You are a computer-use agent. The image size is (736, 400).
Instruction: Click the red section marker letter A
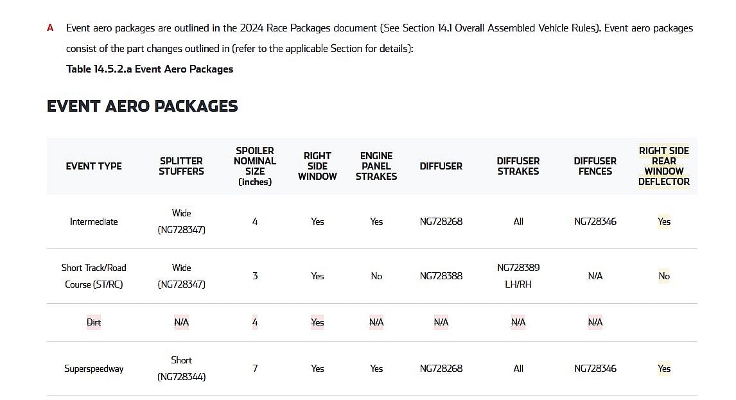coord(50,28)
